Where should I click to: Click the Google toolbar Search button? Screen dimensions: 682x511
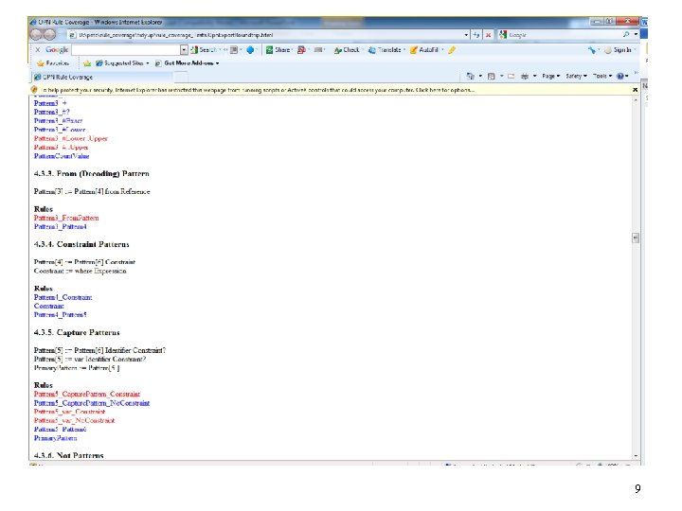point(205,50)
